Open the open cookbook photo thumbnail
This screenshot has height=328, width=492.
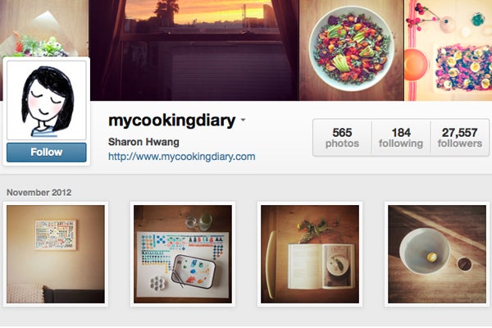[x=310, y=254]
